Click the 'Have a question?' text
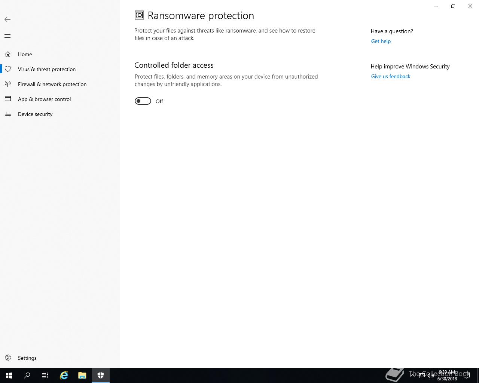This screenshot has height=383, width=479. tap(392, 31)
